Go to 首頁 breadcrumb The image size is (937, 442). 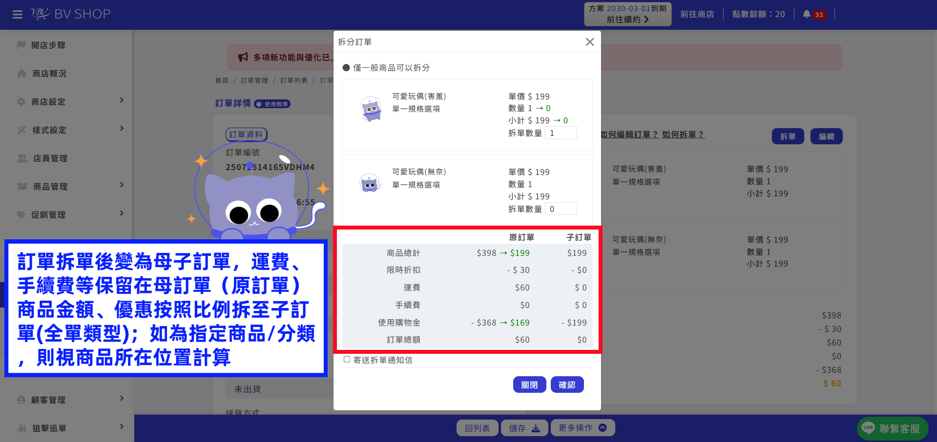[x=222, y=80]
